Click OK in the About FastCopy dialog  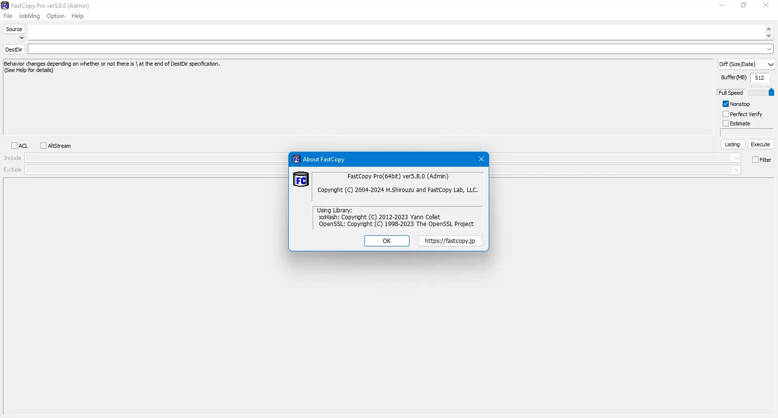(387, 241)
